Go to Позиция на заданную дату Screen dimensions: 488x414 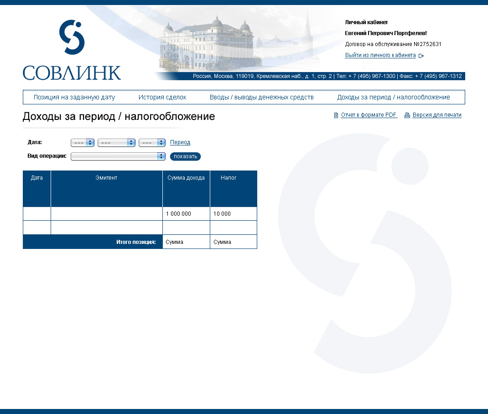click(74, 97)
